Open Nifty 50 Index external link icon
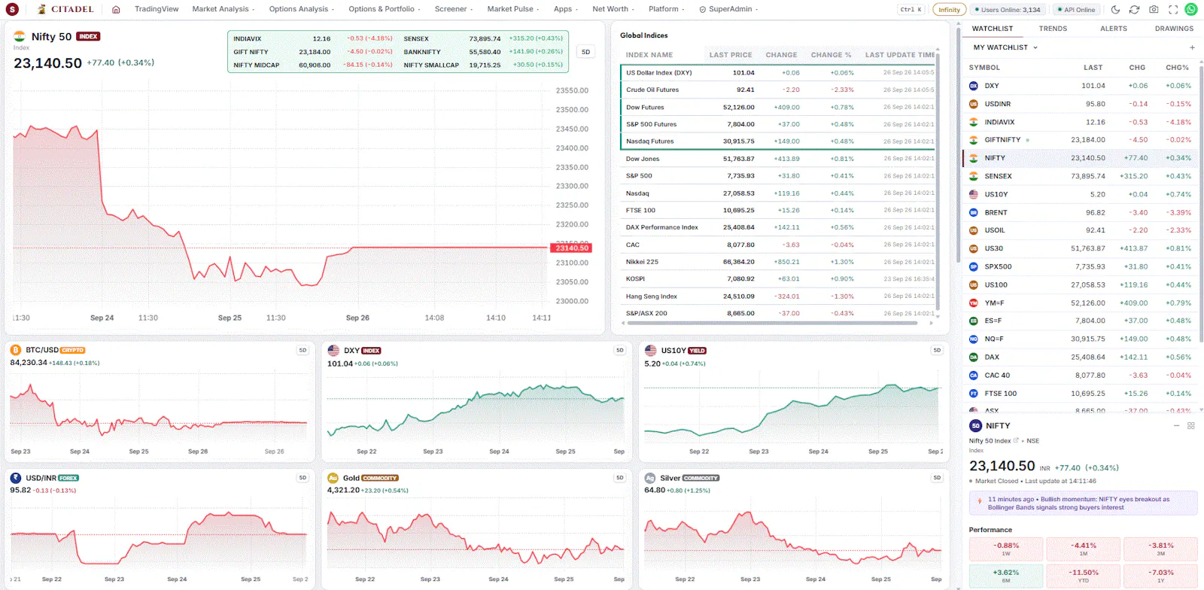This screenshot has width=1204, height=590. pos(1016,441)
